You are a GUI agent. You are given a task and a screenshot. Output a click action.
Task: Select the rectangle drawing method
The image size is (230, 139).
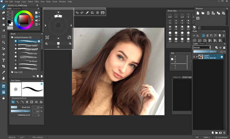32,102
